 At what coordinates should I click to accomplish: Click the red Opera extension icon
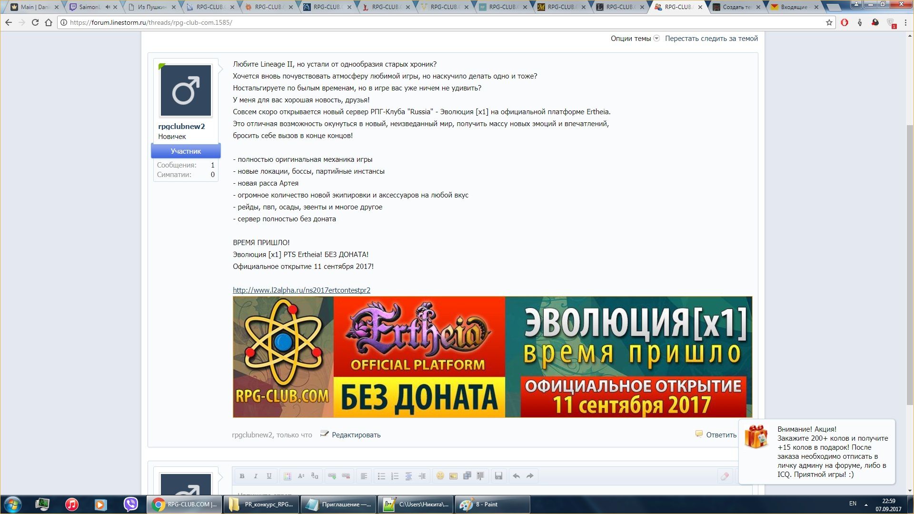[x=844, y=22]
